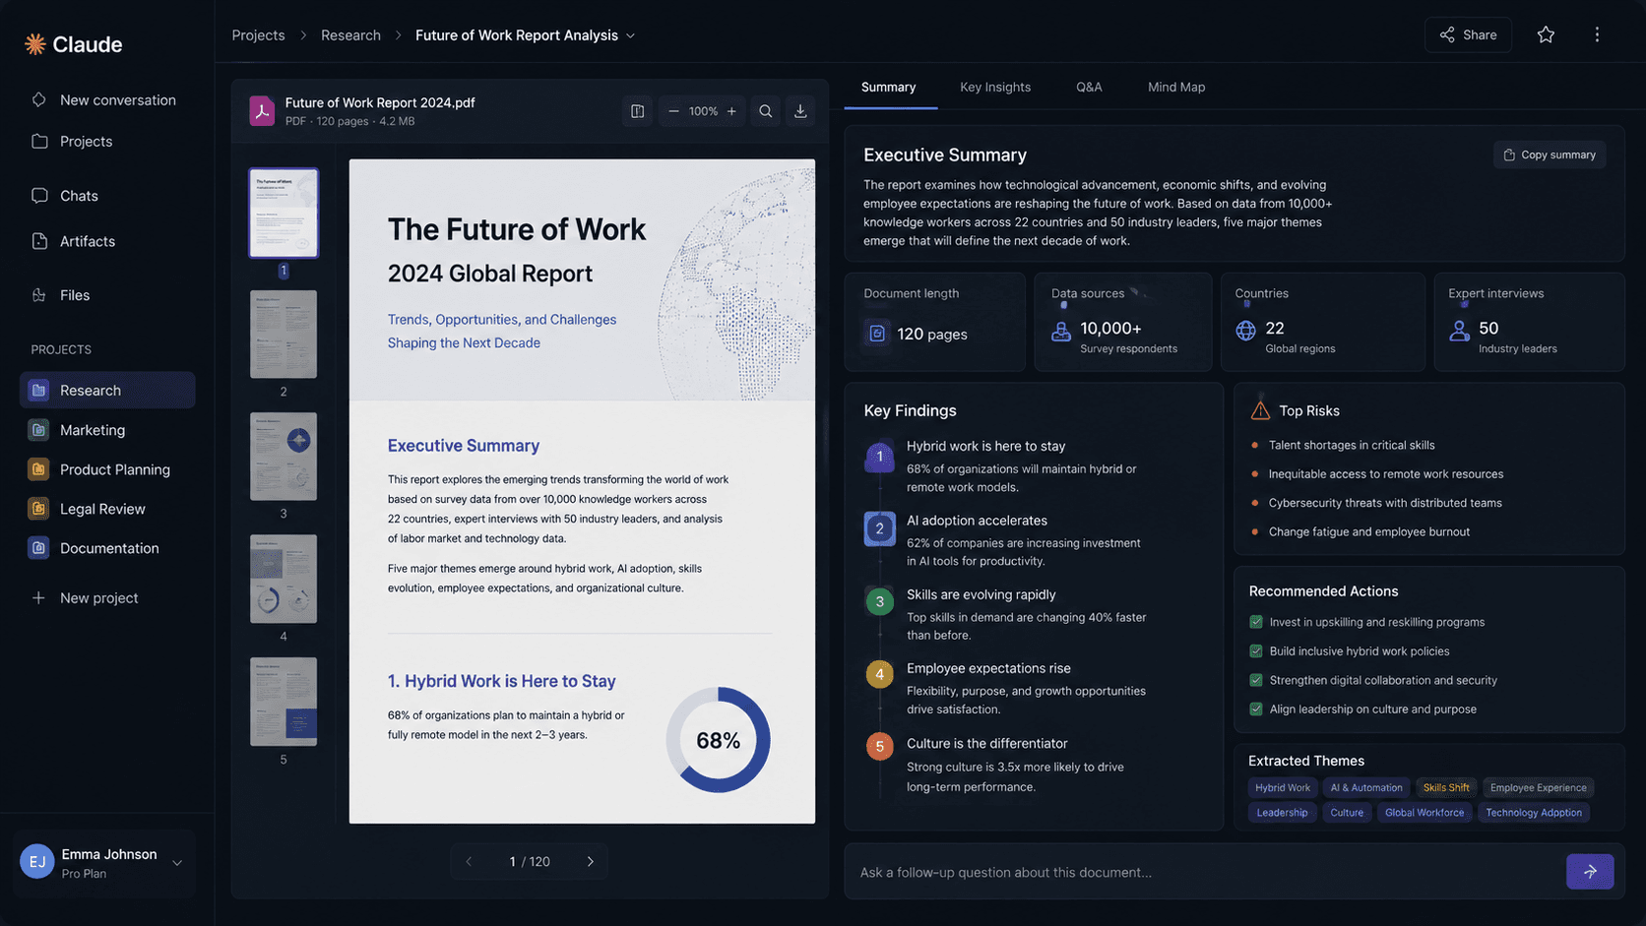Search within the PDF document

click(765, 111)
